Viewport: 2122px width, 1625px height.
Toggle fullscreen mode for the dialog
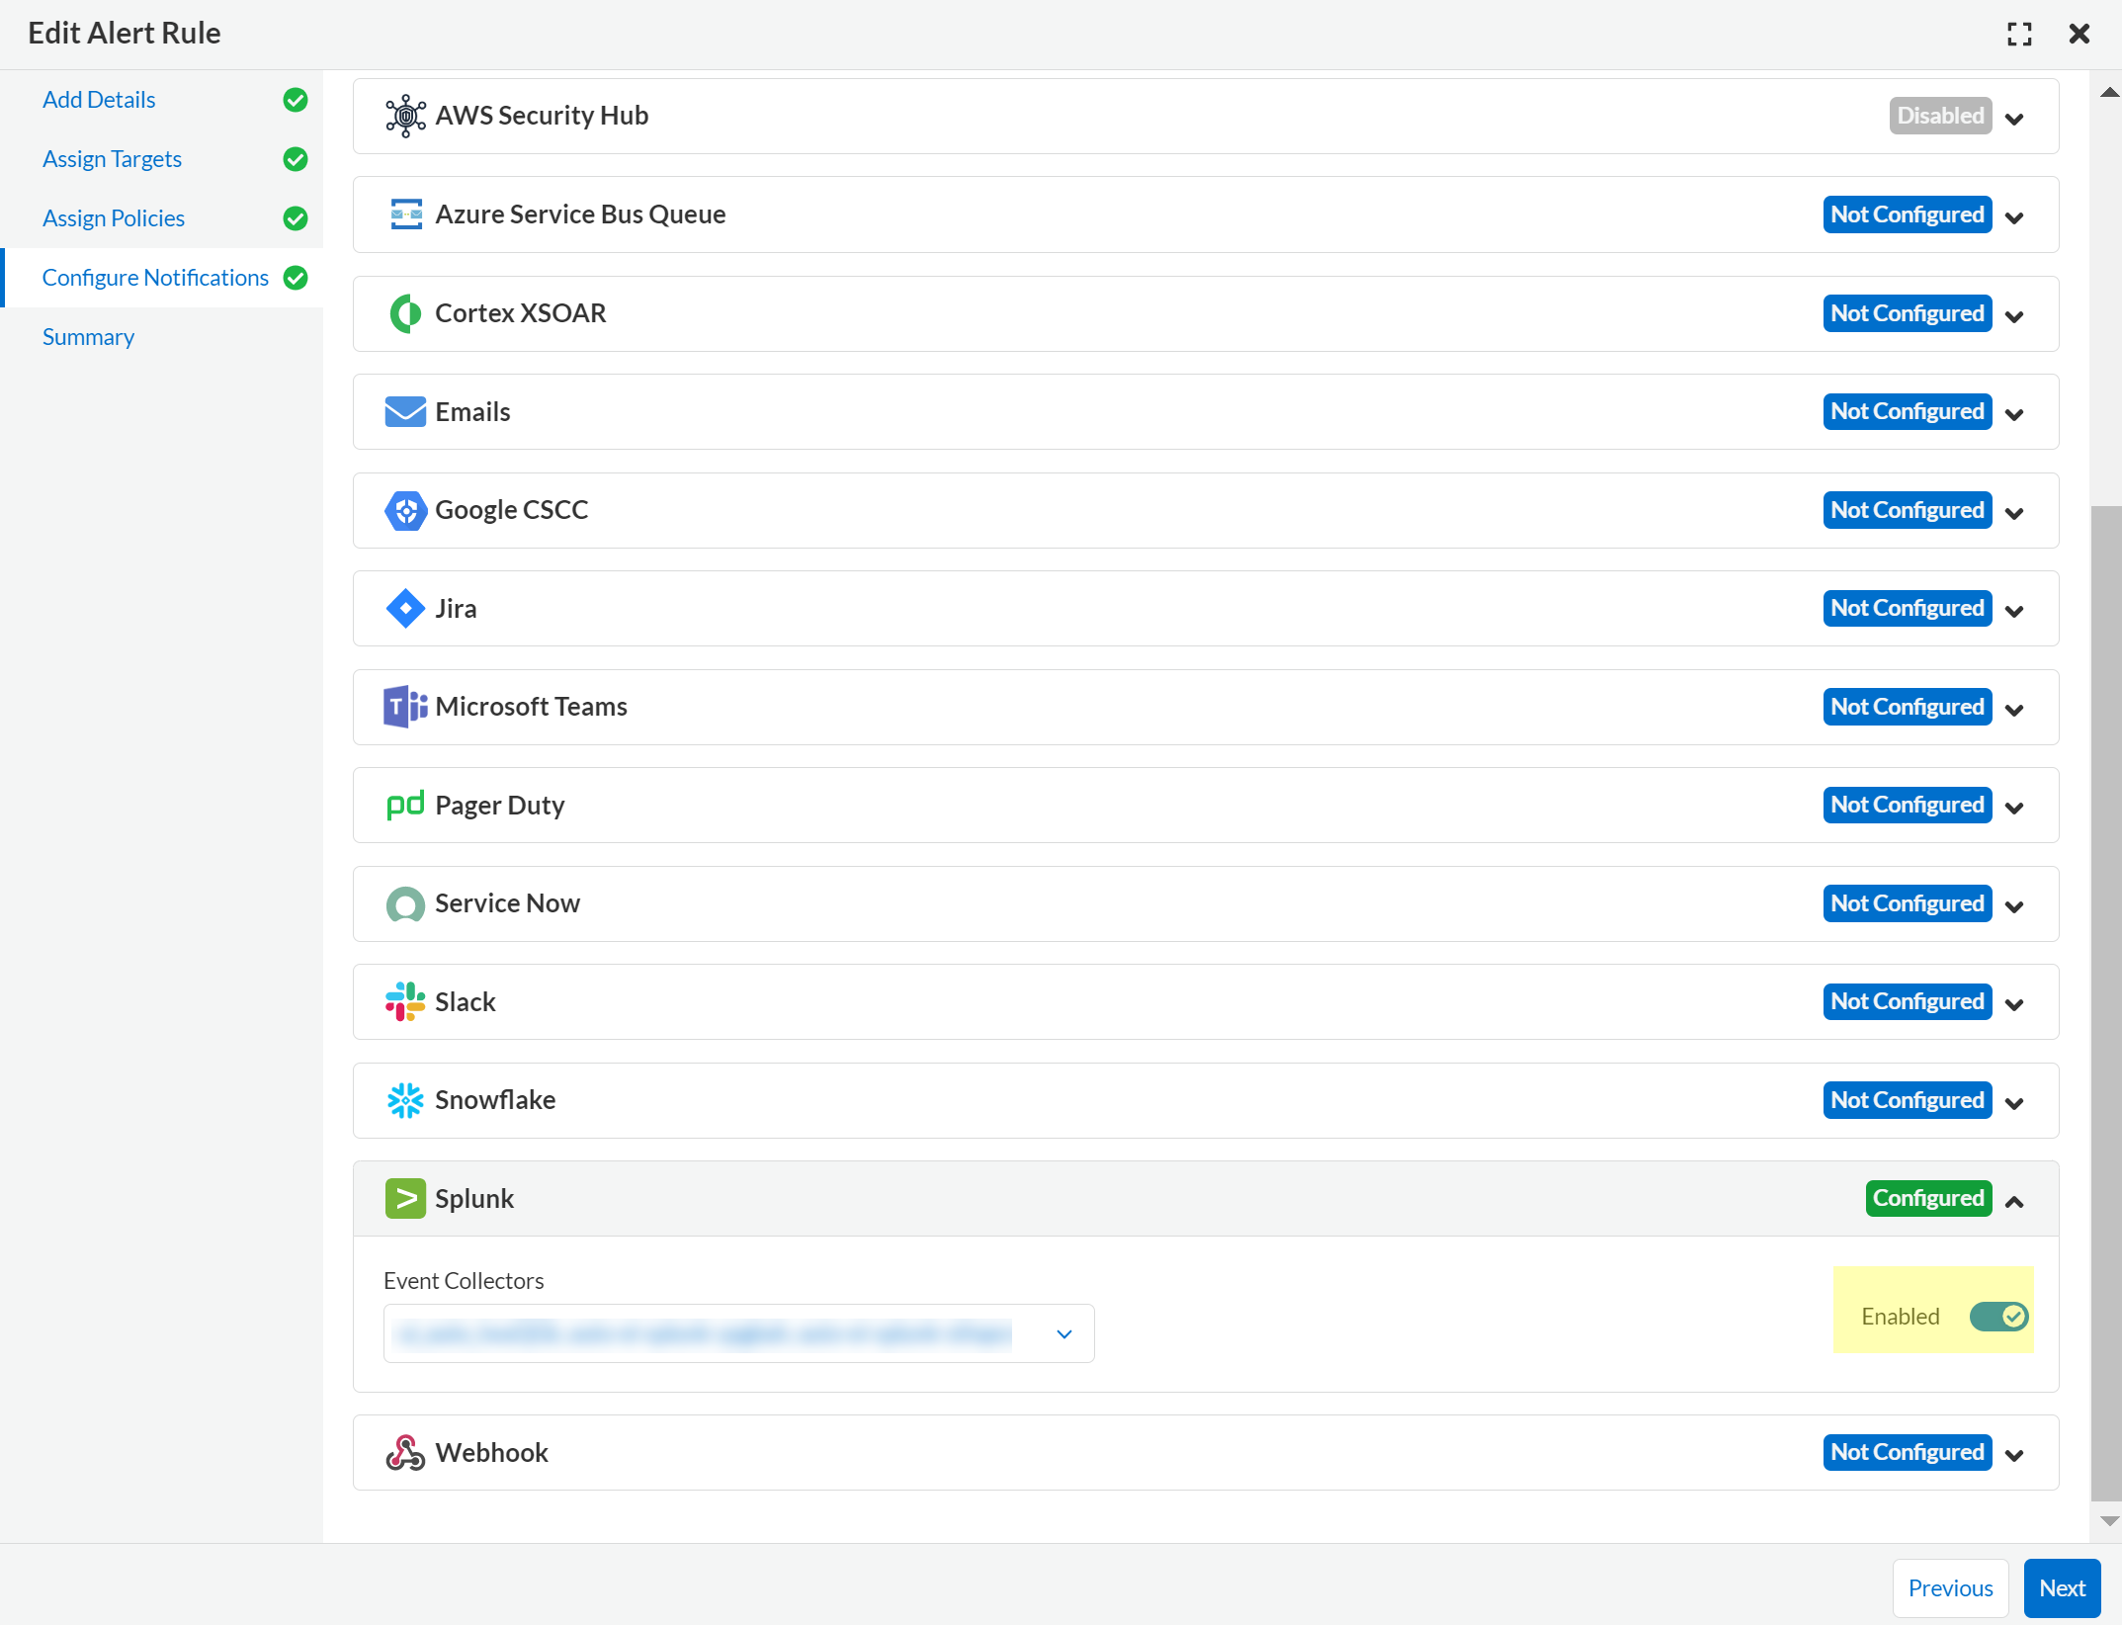(x=2019, y=34)
